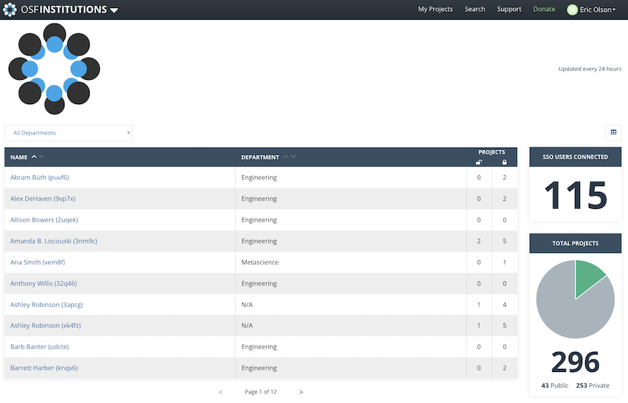Click Eric Olson's avatar icon
The image size is (628, 403).
point(572,10)
